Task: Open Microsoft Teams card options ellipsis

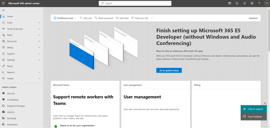Action: tap(116, 85)
